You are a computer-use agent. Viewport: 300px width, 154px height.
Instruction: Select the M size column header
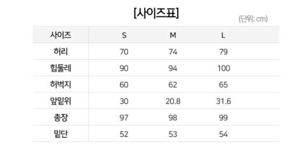tap(173, 35)
